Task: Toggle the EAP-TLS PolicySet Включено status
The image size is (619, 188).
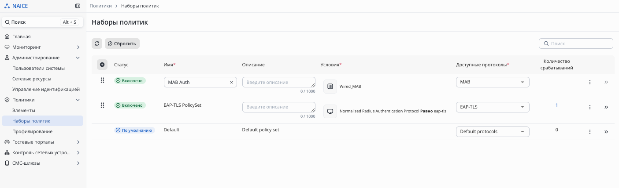Action: tap(130, 105)
